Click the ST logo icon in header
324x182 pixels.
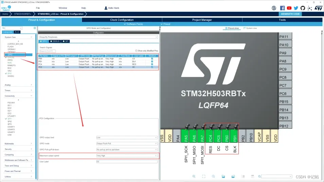(x=319, y=8)
